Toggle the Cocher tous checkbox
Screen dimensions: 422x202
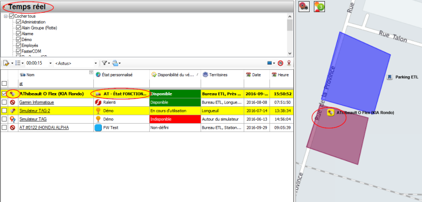[11, 16]
